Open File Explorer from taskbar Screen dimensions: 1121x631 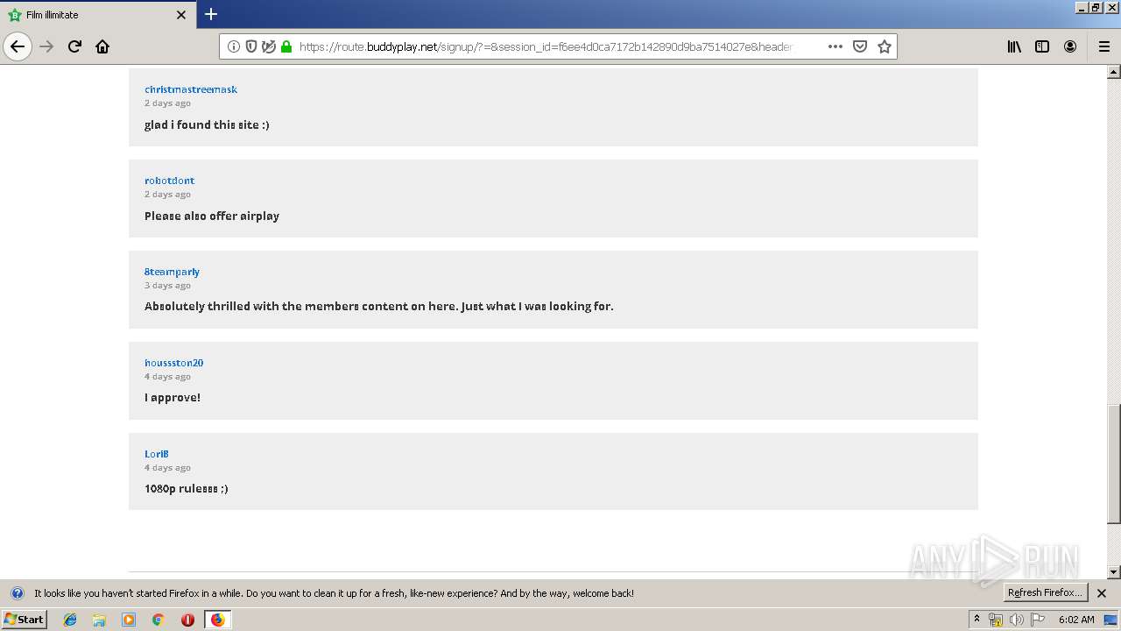pyautogui.click(x=99, y=620)
